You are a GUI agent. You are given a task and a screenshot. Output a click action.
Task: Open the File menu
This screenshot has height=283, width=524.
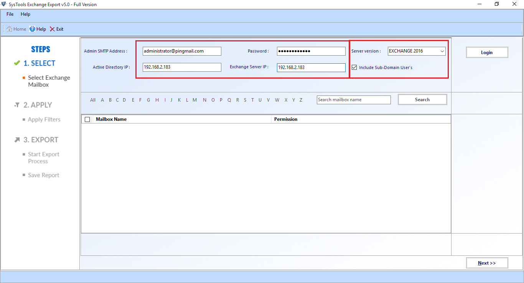pos(10,14)
